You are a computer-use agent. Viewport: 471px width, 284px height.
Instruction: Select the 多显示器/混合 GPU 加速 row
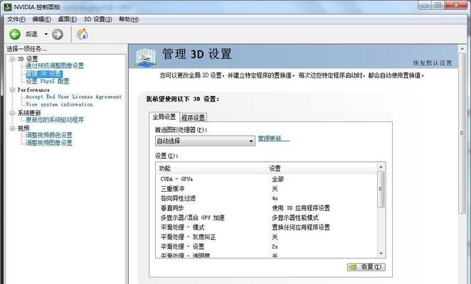tap(267, 217)
